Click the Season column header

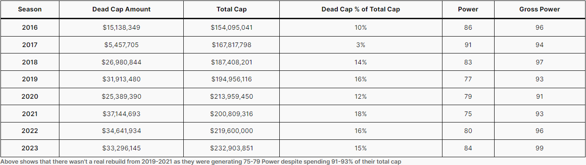[x=30, y=9]
